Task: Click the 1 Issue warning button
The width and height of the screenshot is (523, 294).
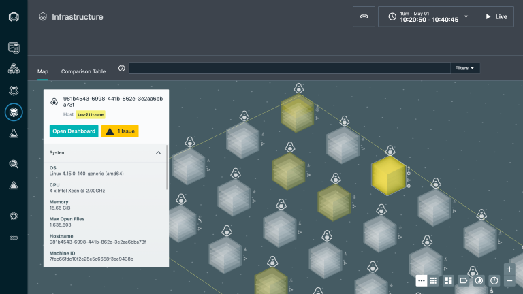Action: [x=120, y=131]
